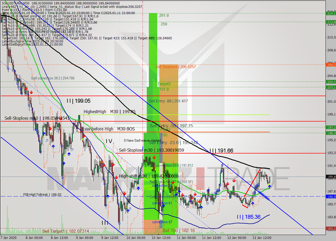Click the 'FSB-HighToBreak | 186.92' label

click(x=42, y=195)
